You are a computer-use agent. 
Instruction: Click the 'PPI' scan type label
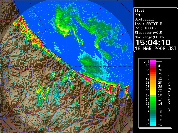137,15
